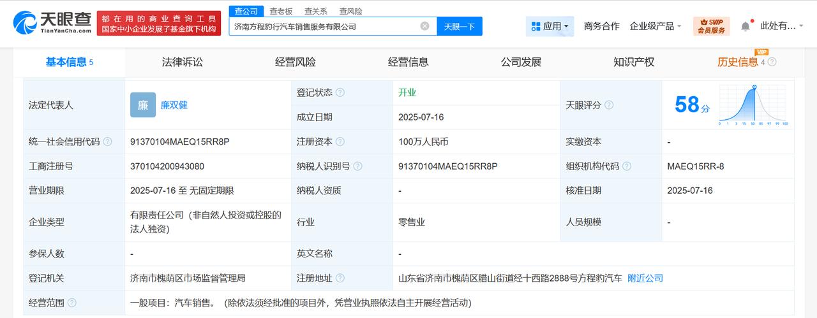This screenshot has width=817, height=318.
Task: Open the 商务合作 link
Action: (x=602, y=26)
